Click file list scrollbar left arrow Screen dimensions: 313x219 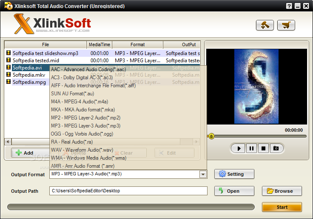point(8,141)
